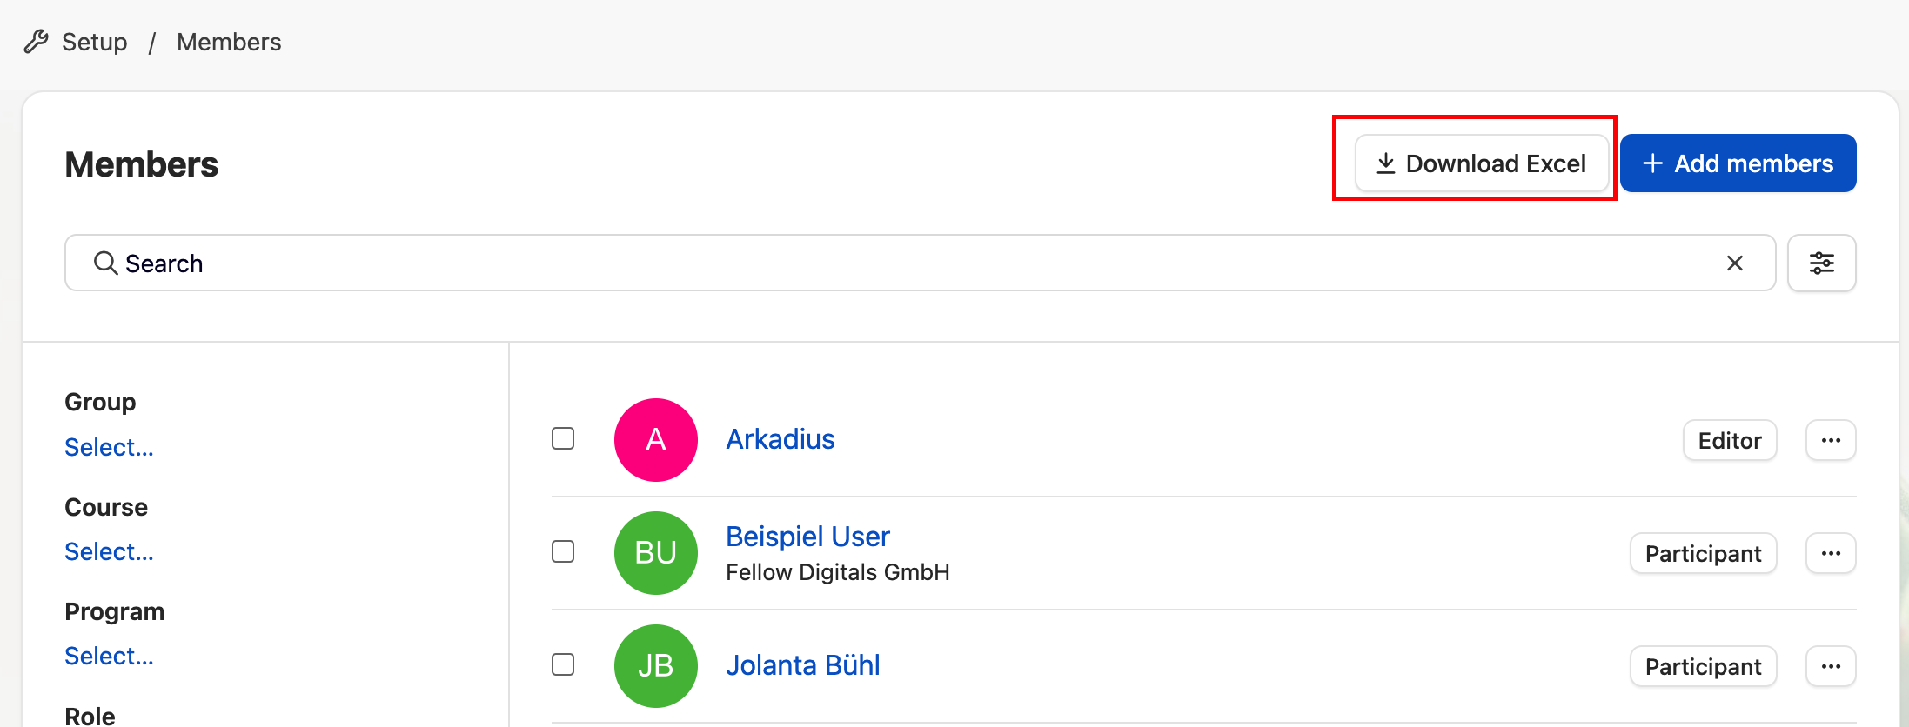
Task: Click the search magnifier icon
Action: tap(105, 263)
